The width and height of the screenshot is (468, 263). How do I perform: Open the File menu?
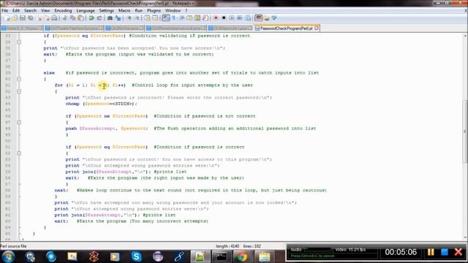pyautogui.click(x=5, y=10)
